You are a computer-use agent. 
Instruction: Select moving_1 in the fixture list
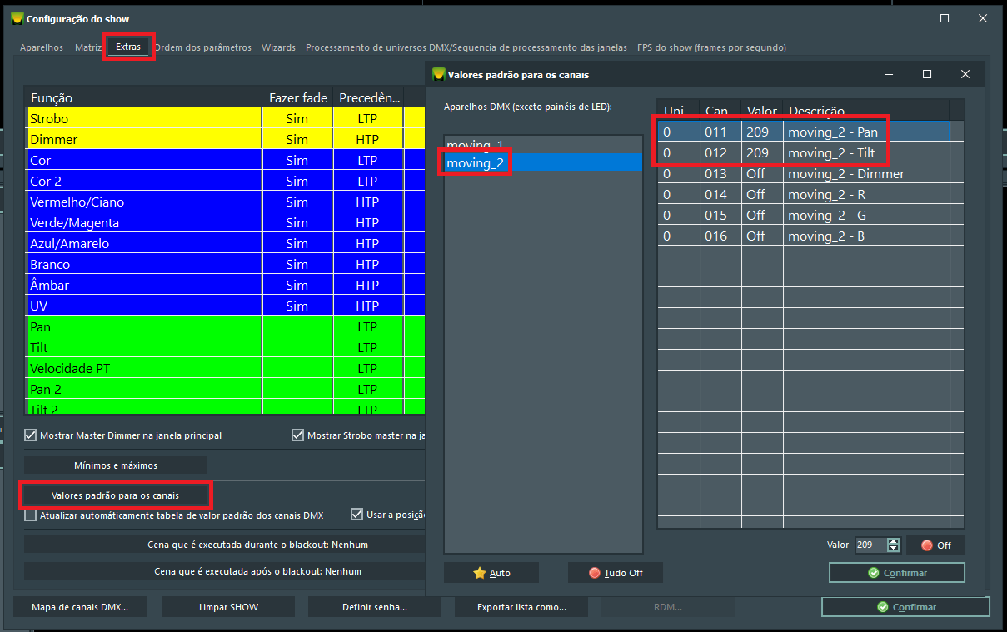coord(475,144)
